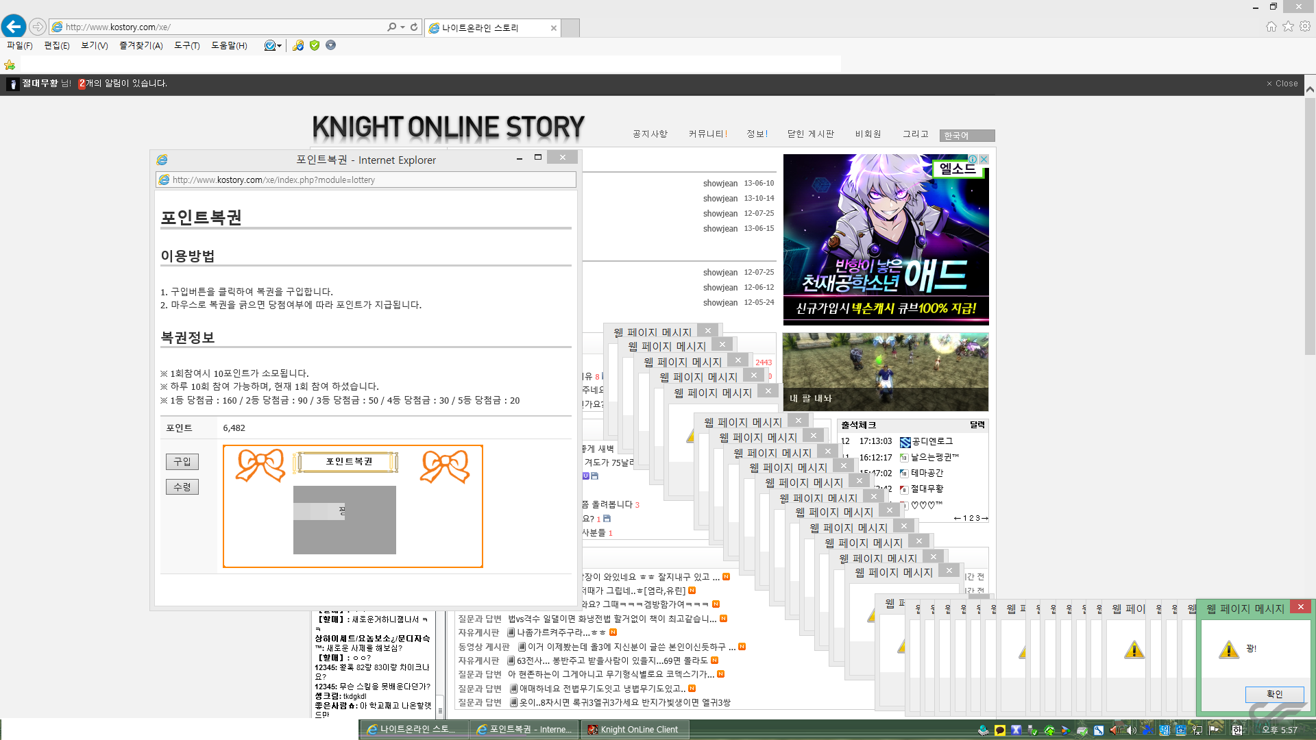
Task: Click the 엘소드 advertisement banner
Action: tap(886, 240)
